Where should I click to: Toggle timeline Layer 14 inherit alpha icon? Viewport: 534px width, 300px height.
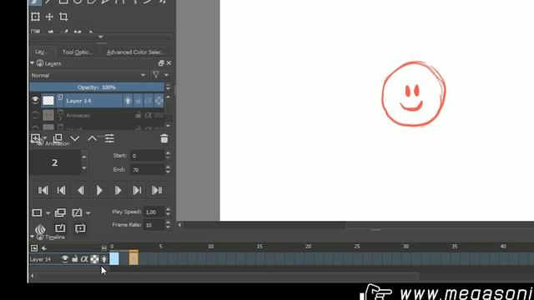(84, 259)
